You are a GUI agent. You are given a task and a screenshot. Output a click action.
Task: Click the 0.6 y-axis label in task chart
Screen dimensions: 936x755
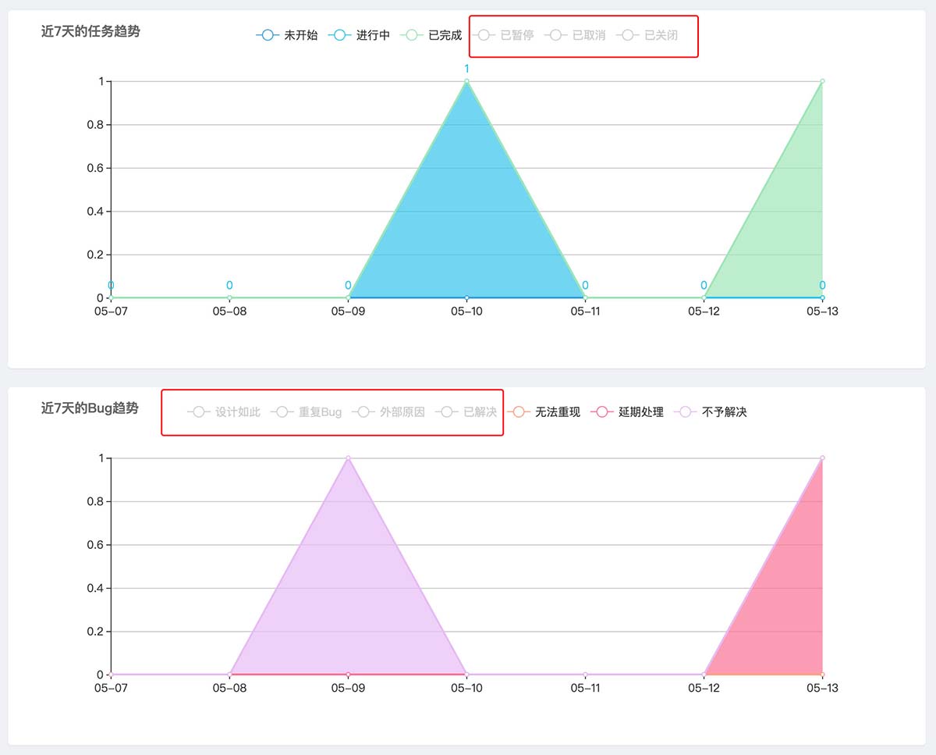(95, 168)
